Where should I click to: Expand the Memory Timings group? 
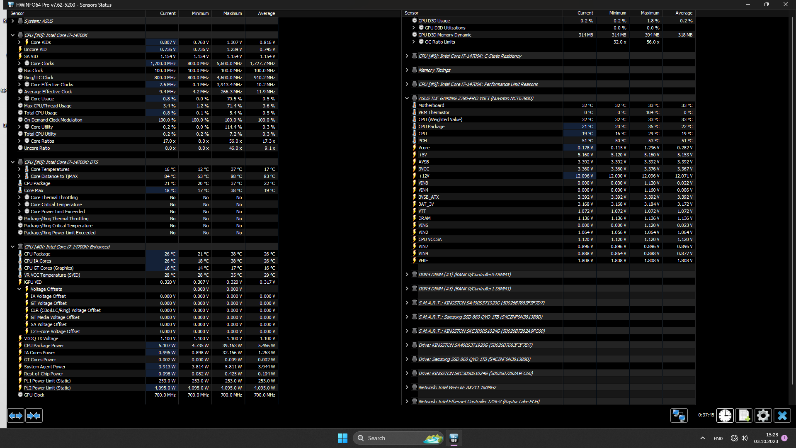pos(407,70)
